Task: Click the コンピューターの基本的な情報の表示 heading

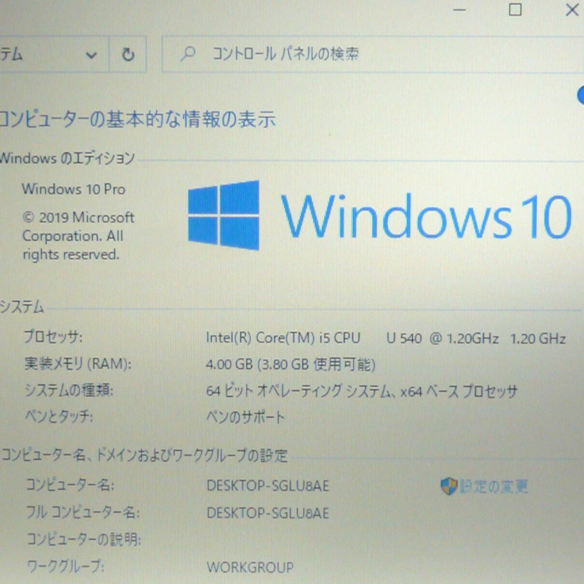Action: click(x=138, y=119)
